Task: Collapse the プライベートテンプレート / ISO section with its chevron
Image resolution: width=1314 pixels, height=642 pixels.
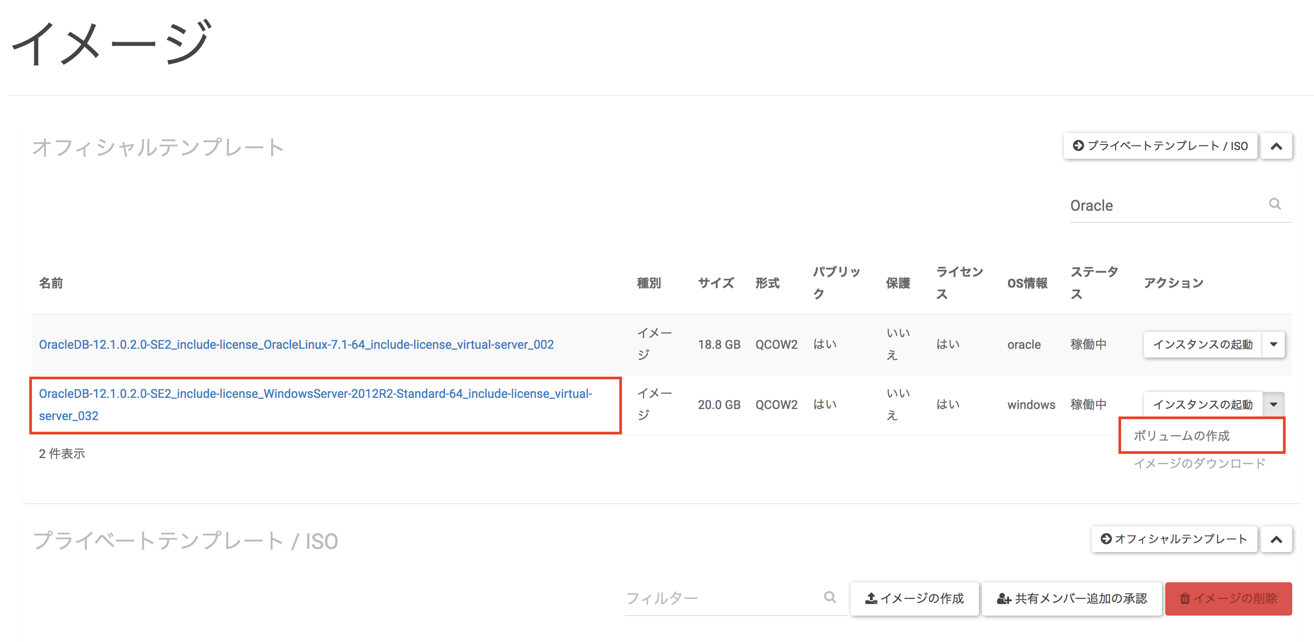Action: pyautogui.click(x=1276, y=540)
